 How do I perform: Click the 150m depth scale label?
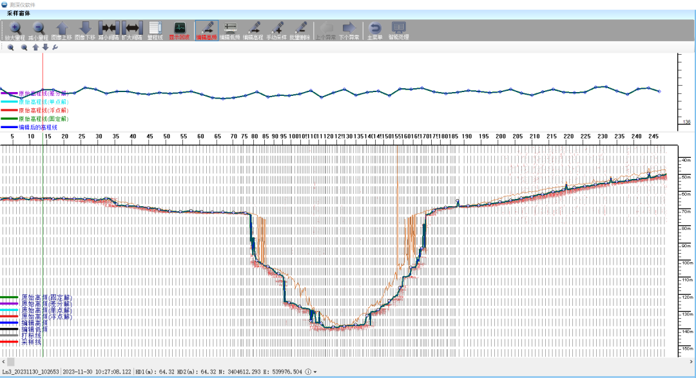coord(688,349)
